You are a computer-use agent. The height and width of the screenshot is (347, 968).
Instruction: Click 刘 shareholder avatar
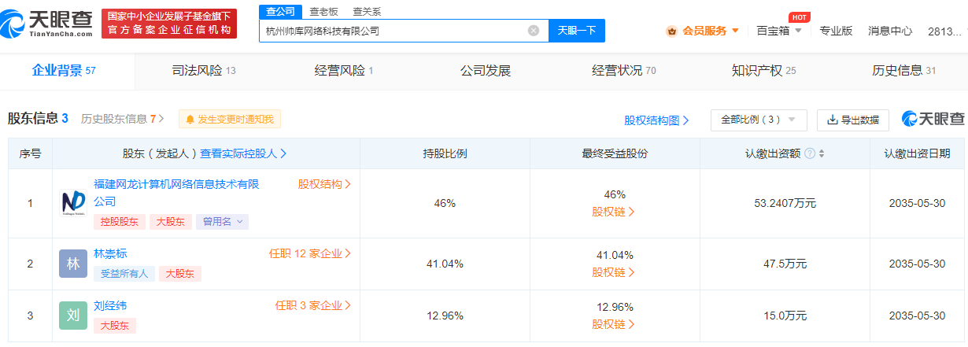[x=73, y=316]
